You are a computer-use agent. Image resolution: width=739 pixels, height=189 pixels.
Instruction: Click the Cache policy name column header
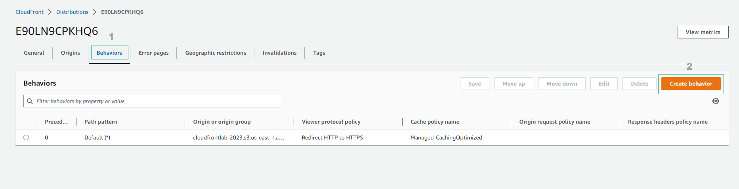(435, 122)
